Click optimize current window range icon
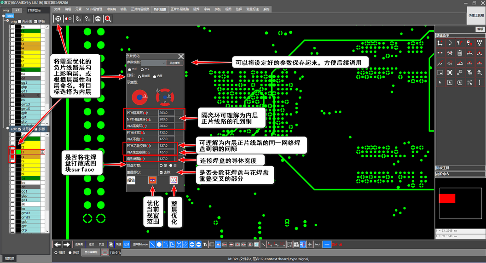Image resolution: width=486 pixels, height=263 pixels. (x=152, y=180)
